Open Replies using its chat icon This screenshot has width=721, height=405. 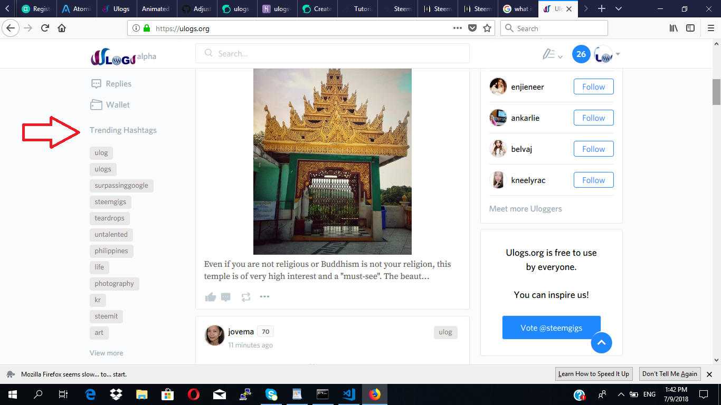click(x=96, y=83)
